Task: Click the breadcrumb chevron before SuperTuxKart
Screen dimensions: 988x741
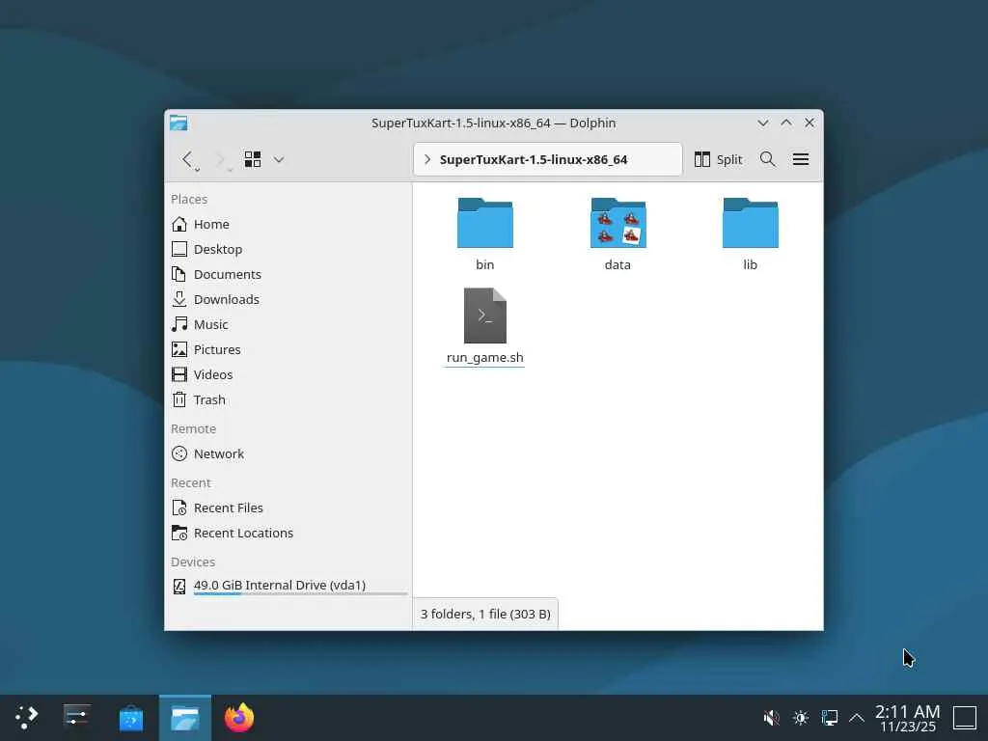Action: [x=427, y=159]
